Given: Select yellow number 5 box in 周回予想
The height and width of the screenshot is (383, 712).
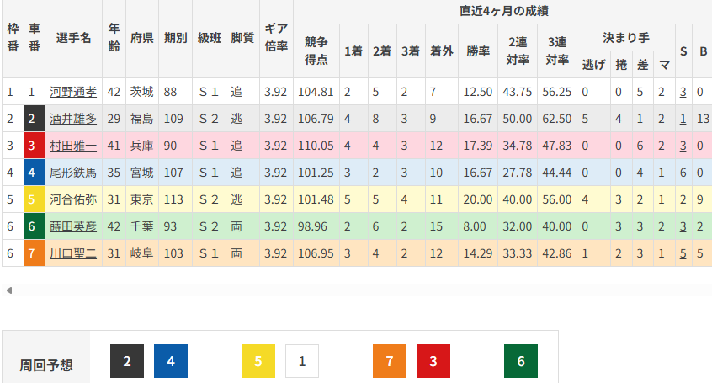Looking at the screenshot, I should (258, 361).
